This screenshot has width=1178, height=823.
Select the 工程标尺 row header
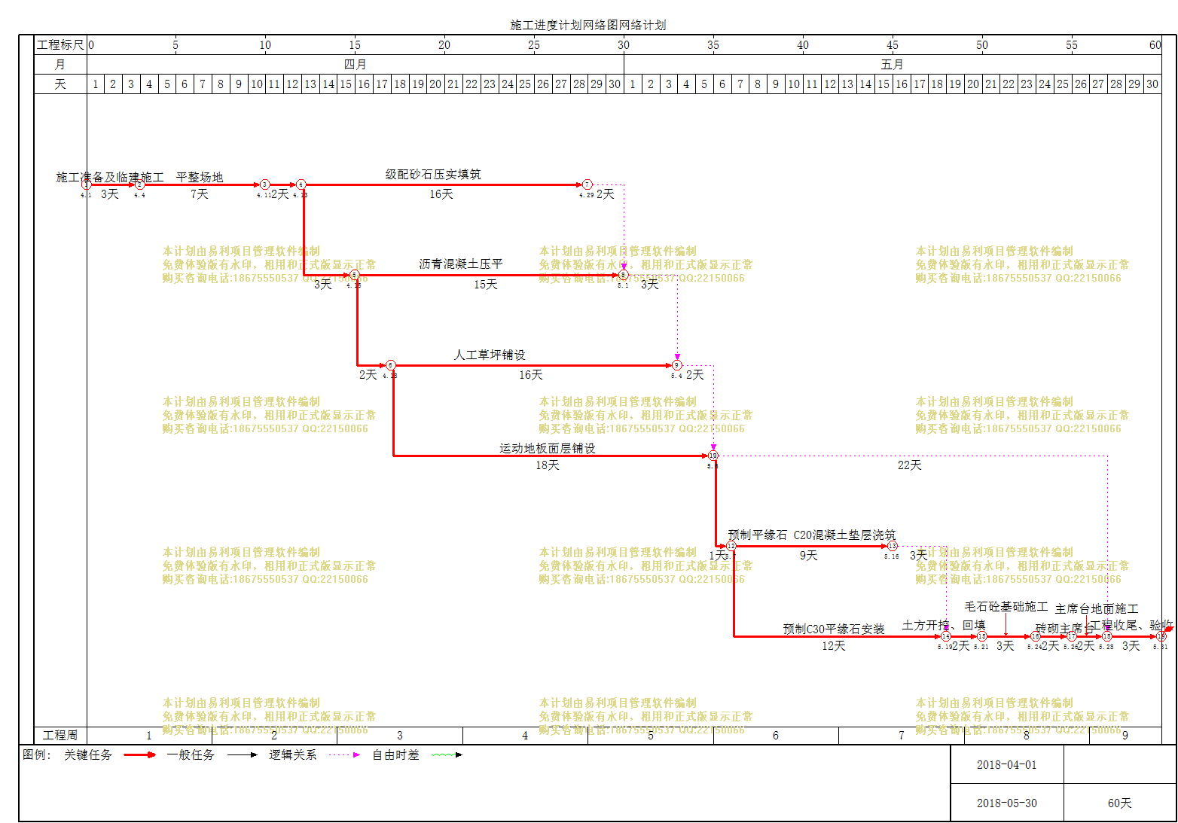[x=60, y=45]
